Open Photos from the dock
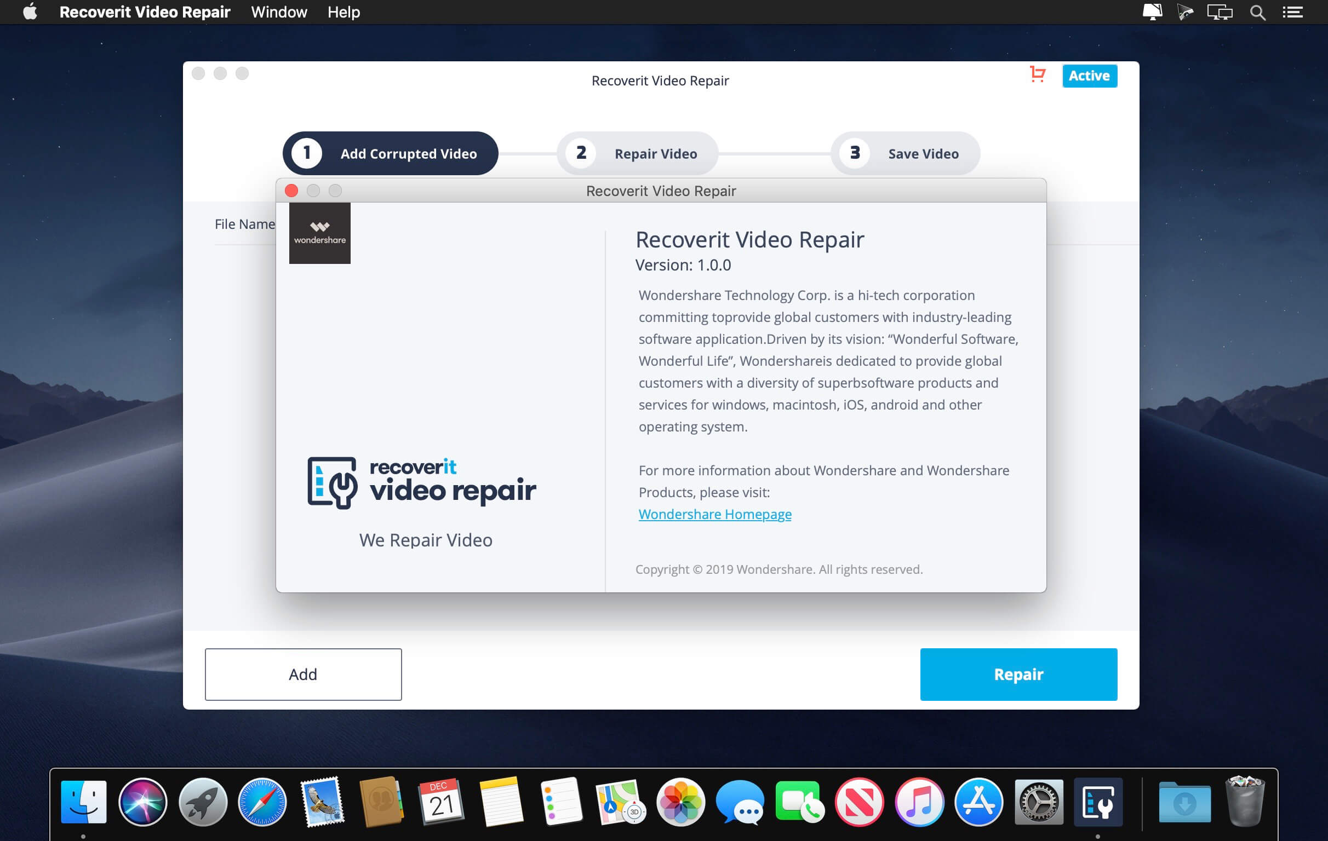Screen dimensions: 1328x841 (680, 802)
